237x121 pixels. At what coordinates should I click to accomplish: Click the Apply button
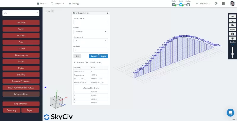point(103,56)
